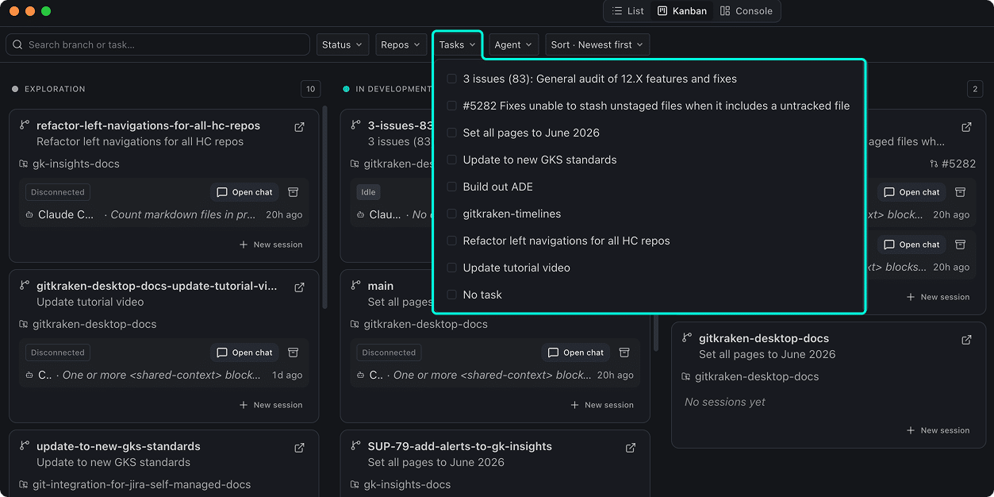Click the Exploration column scrollbar

324,206
